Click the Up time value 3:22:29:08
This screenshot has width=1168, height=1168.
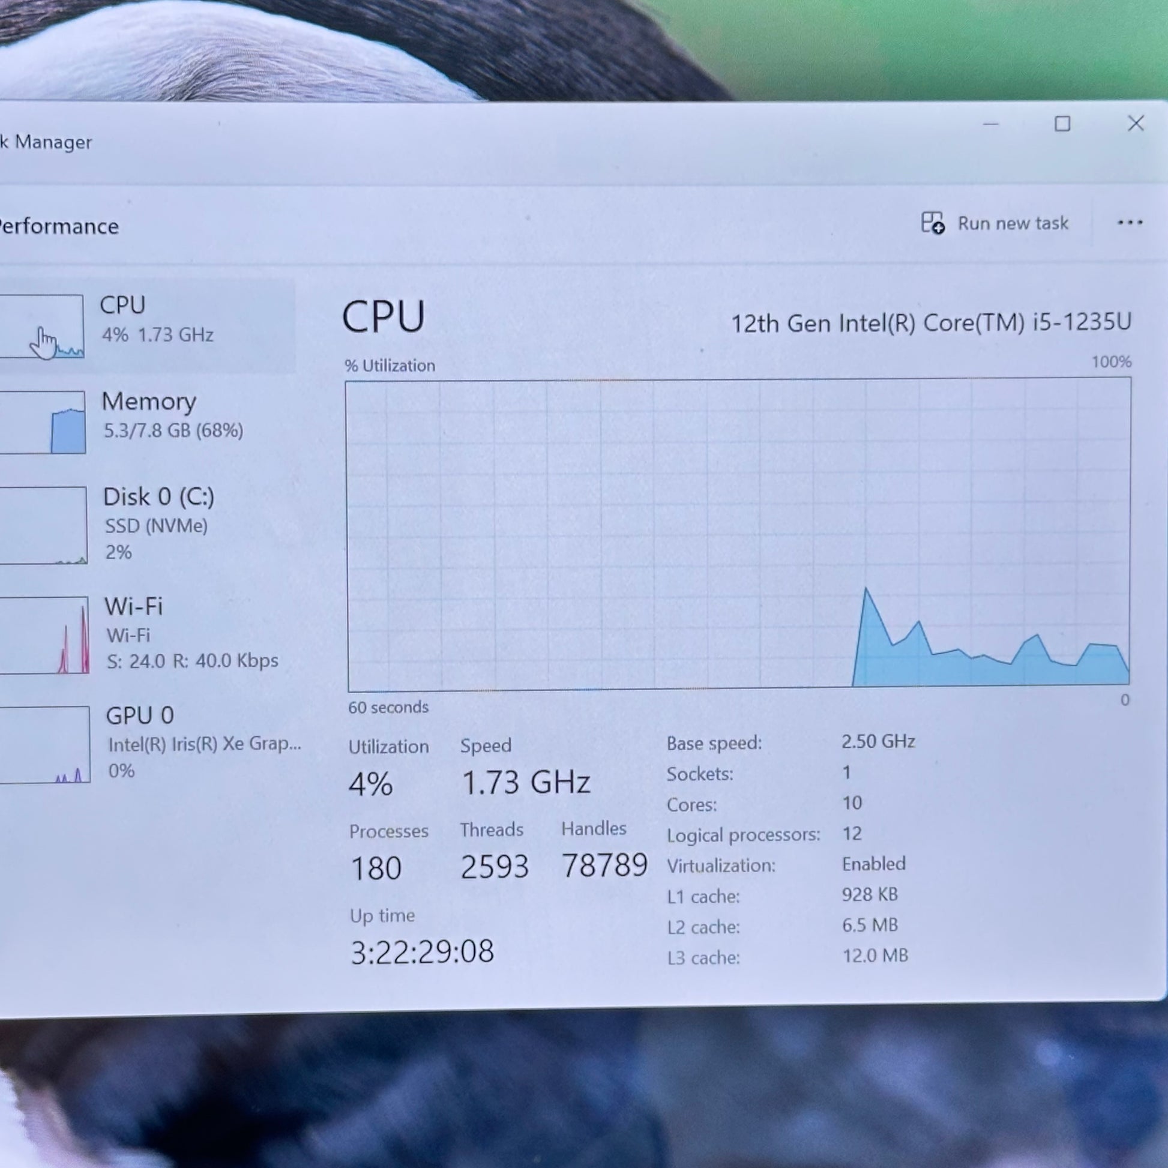(422, 951)
